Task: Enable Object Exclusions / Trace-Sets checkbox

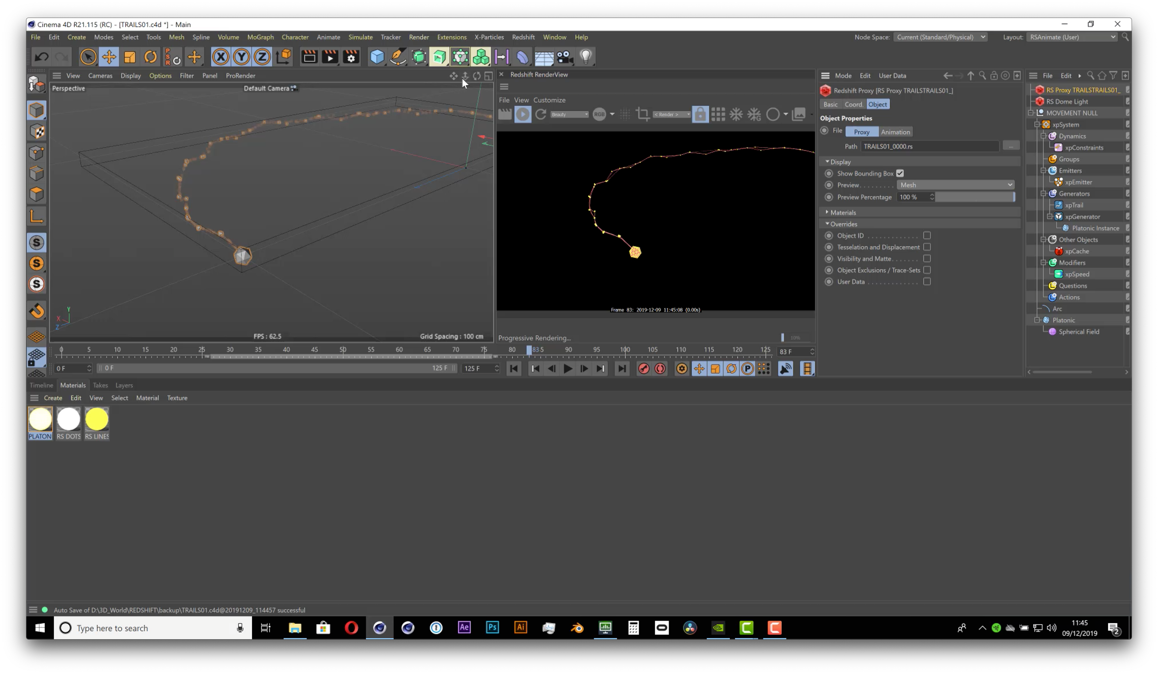Action: pos(927,270)
